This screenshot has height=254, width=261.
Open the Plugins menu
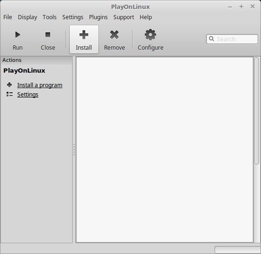click(x=98, y=17)
